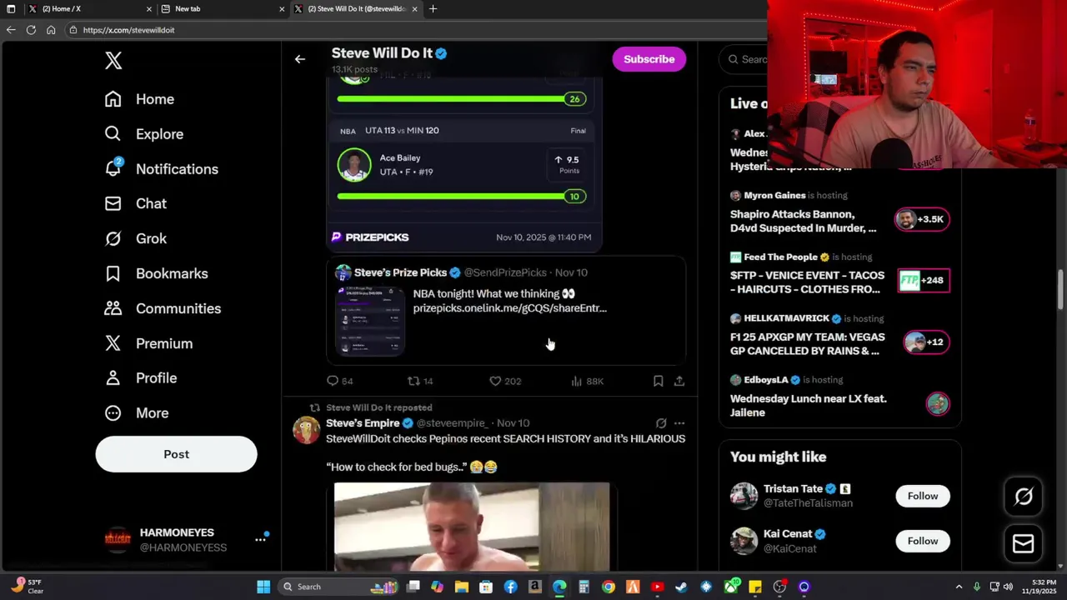Screen dimensions: 1067x600
Task: View analytics icon showing 88K views
Action: point(576,381)
